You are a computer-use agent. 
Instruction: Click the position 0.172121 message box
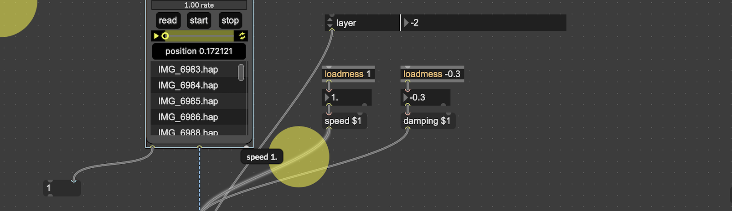[199, 51]
